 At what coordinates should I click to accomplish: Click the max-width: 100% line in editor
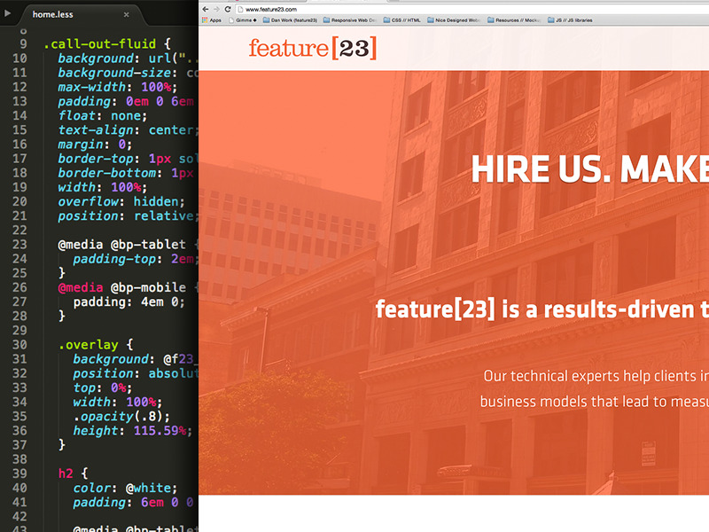pyautogui.click(x=118, y=87)
